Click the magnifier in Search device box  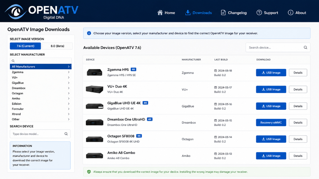[x=305, y=47]
